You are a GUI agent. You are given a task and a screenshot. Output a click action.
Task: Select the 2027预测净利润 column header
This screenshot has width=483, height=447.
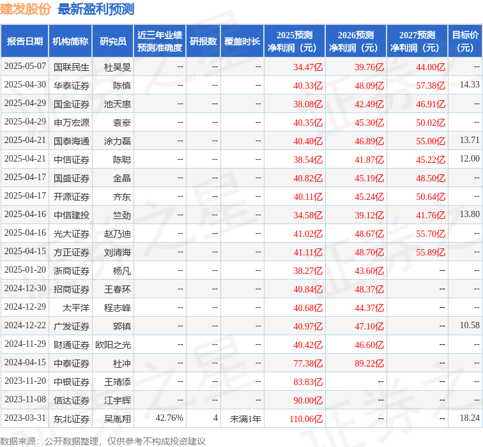(x=417, y=42)
